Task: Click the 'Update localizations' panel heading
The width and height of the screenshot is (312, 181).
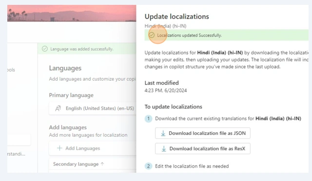Action: click(x=176, y=17)
